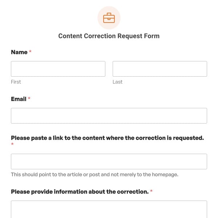Click the Name field label
Screen dimensions: 218x218
coord(19,52)
